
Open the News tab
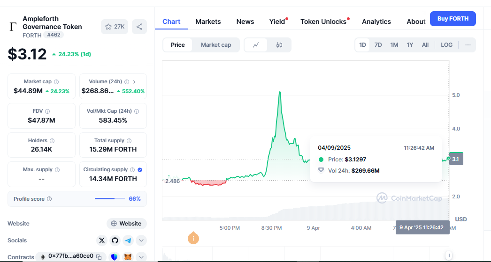pyautogui.click(x=245, y=22)
